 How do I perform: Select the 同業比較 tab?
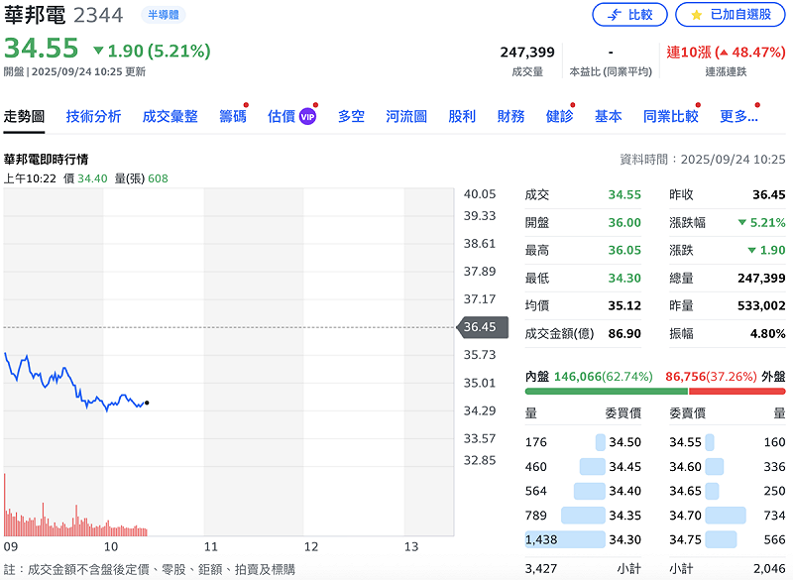point(671,116)
